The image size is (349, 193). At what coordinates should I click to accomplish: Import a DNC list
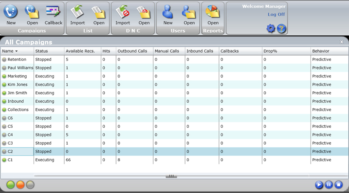coord(123,15)
